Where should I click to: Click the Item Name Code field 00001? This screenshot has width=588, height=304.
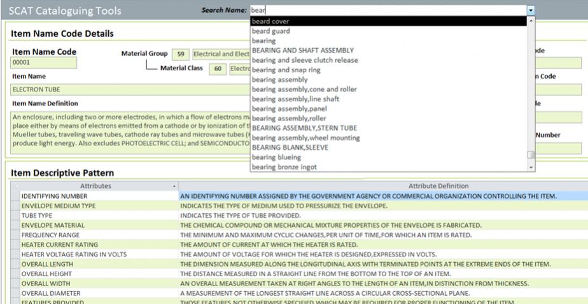[44, 63]
